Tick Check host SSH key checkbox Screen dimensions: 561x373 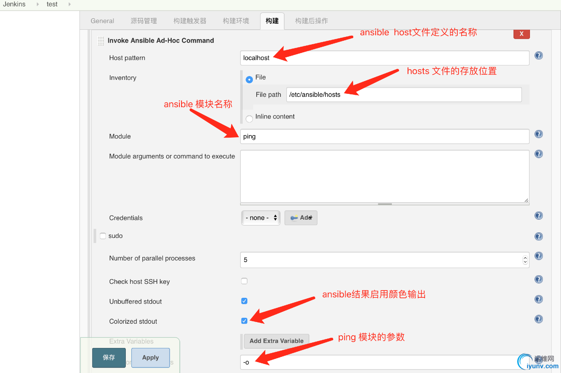coord(244,281)
